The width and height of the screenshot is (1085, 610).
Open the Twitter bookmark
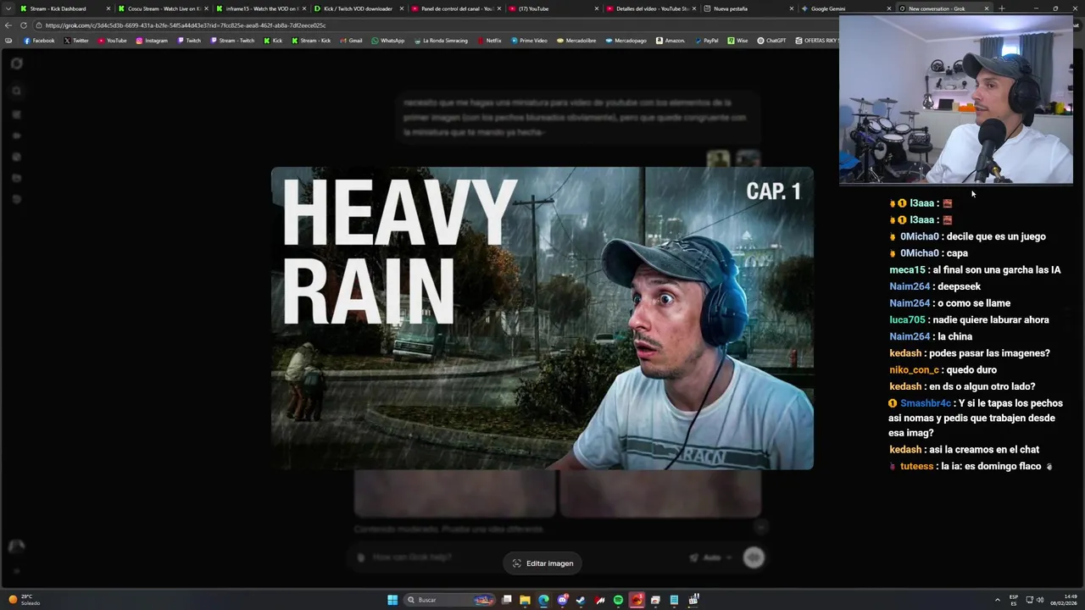(76, 41)
